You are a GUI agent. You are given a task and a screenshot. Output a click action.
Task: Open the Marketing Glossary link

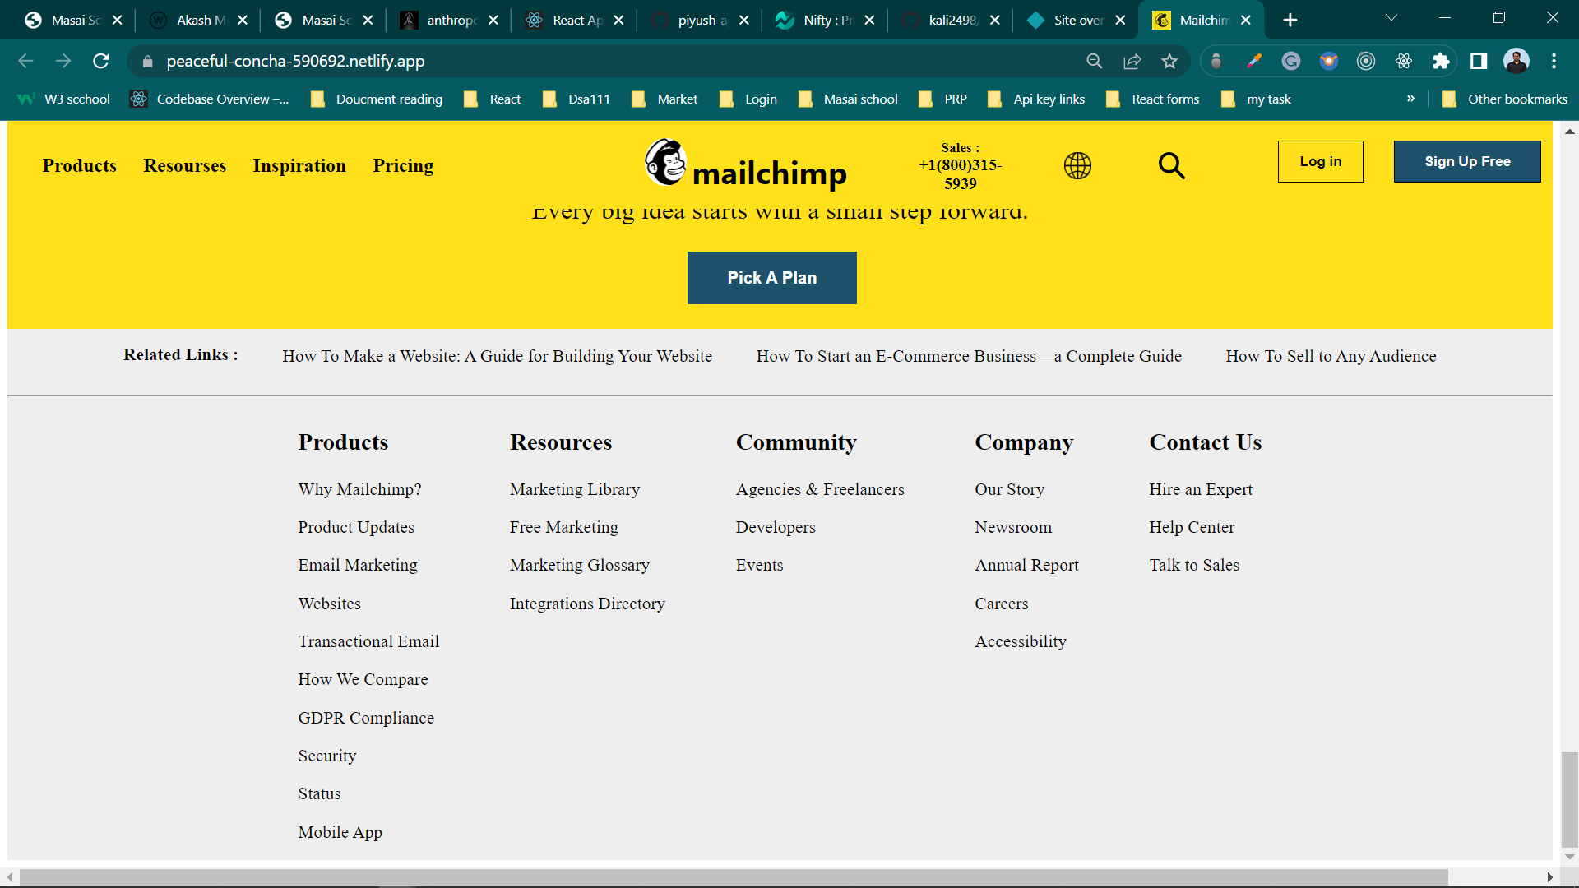coord(579,565)
